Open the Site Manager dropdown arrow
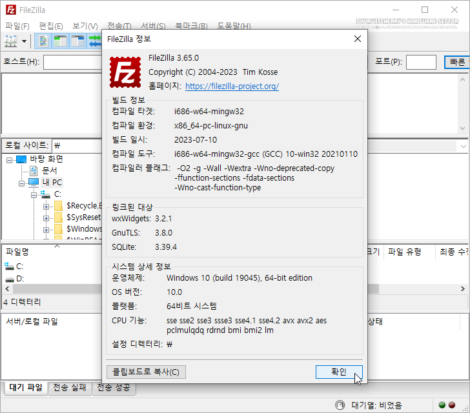The image size is (470, 413). [25, 41]
